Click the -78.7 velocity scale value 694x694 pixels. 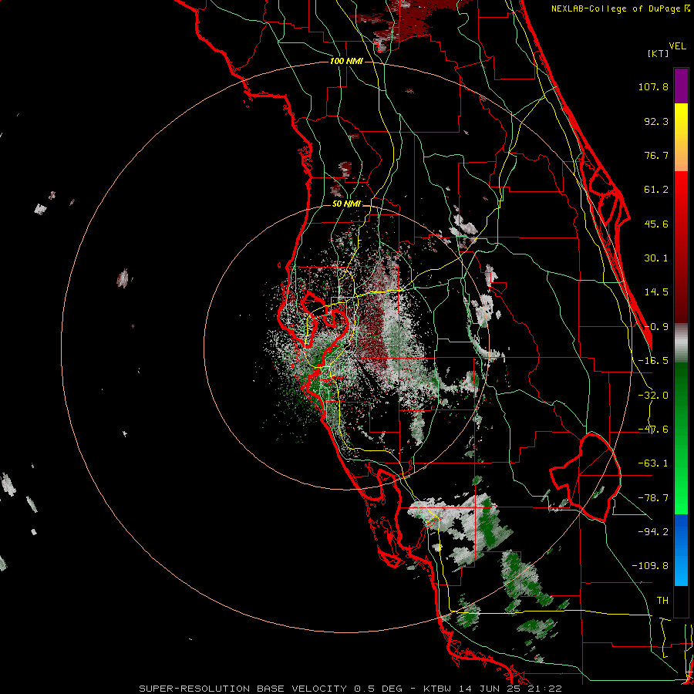point(653,498)
